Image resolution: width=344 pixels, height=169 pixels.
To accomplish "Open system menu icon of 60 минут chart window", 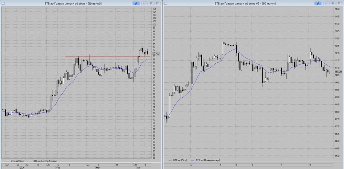I will [x=166, y=3].
